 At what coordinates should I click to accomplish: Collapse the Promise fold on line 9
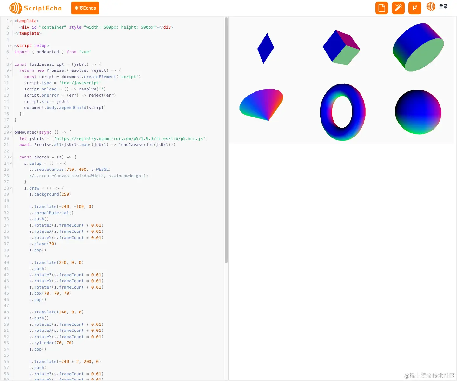pos(11,70)
